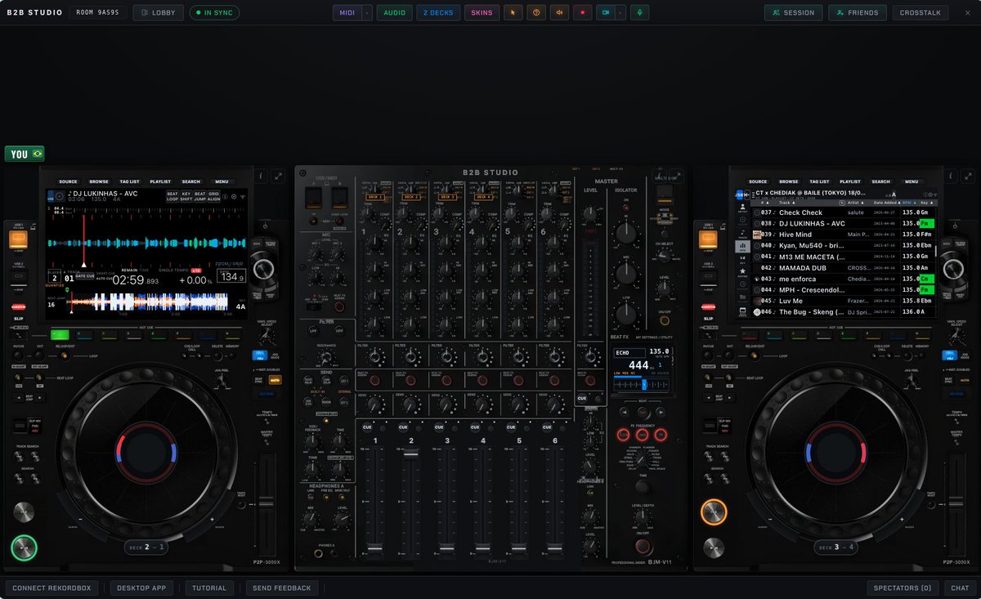Select Rating star icon in right browser sidebar

coord(743,272)
